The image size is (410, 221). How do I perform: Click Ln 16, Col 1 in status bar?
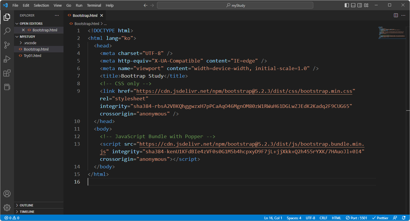[x=273, y=218]
